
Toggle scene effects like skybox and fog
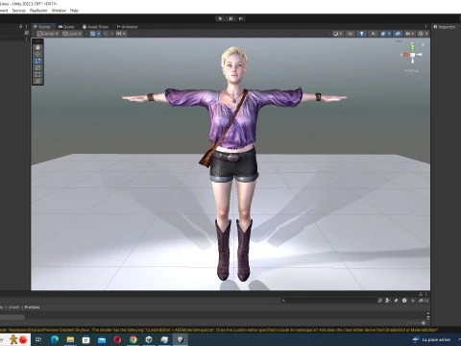point(383,34)
